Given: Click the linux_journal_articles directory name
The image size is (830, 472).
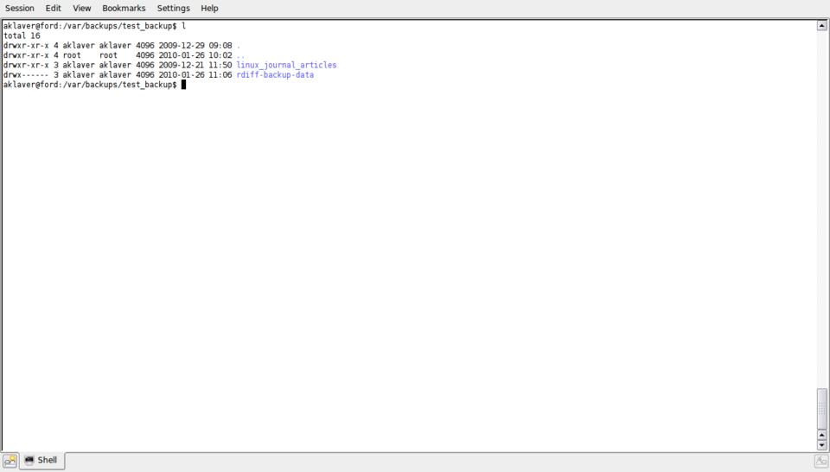Looking at the screenshot, I should (x=286, y=65).
